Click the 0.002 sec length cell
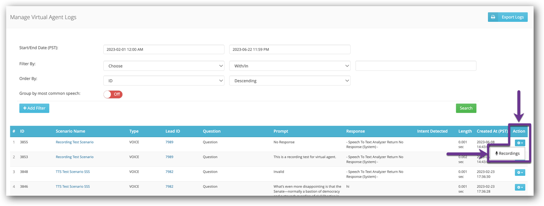 [463, 159]
